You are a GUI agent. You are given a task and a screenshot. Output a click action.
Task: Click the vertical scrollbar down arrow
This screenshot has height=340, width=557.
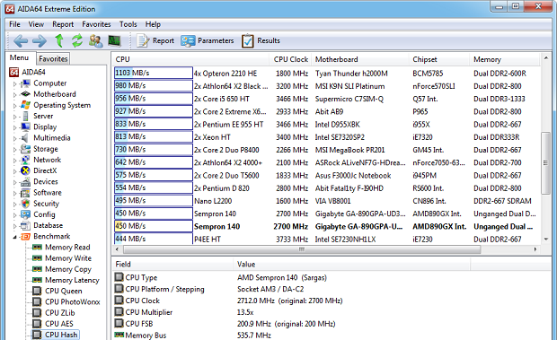coord(546,240)
